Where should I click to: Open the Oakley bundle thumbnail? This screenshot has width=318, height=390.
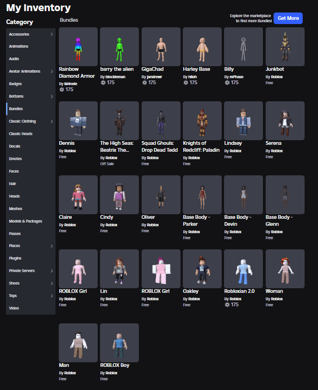[x=202, y=269]
